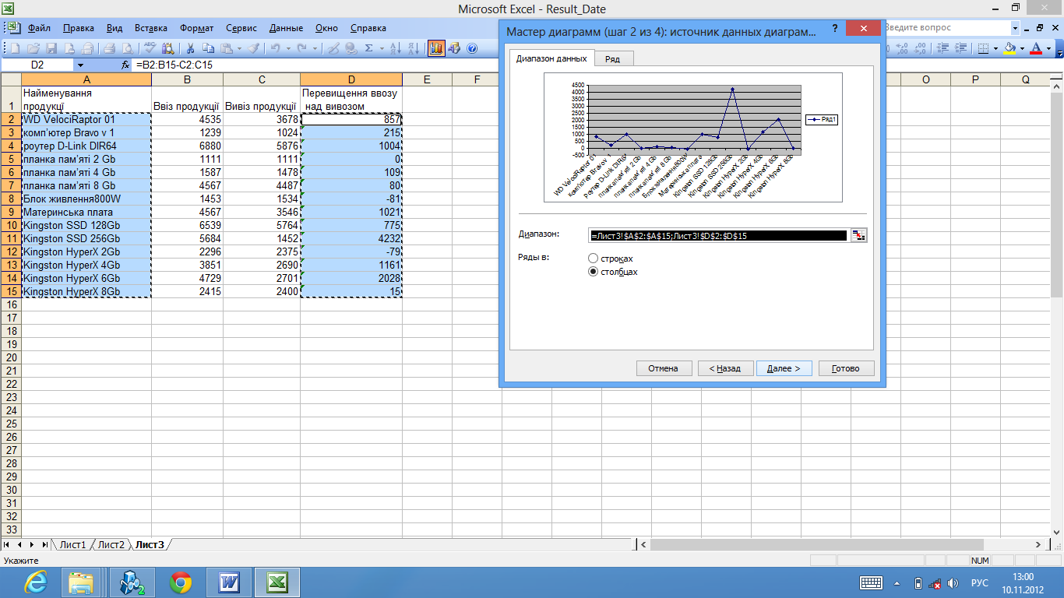The height and width of the screenshot is (598, 1064).
Task: Click the Undo arrow icon
Action: [276, 48]
